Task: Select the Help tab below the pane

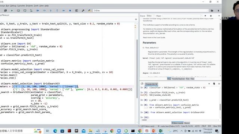Action: (x=169, y=79)
